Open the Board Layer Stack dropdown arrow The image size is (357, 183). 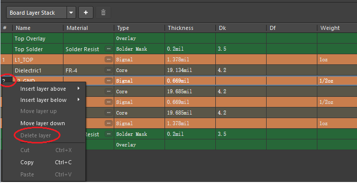(x=71, y=13)
